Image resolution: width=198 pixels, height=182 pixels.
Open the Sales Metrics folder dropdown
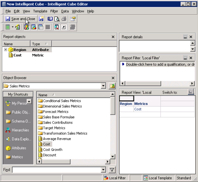[103, 86]
